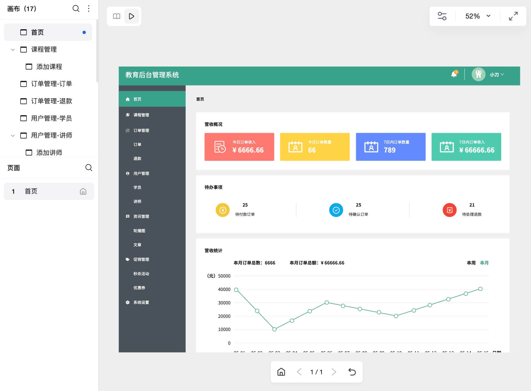Viewport: 531px width, 391px height.
Task: Switch the revenue chart to 本周 view
Action: click(x=471, y=263)
